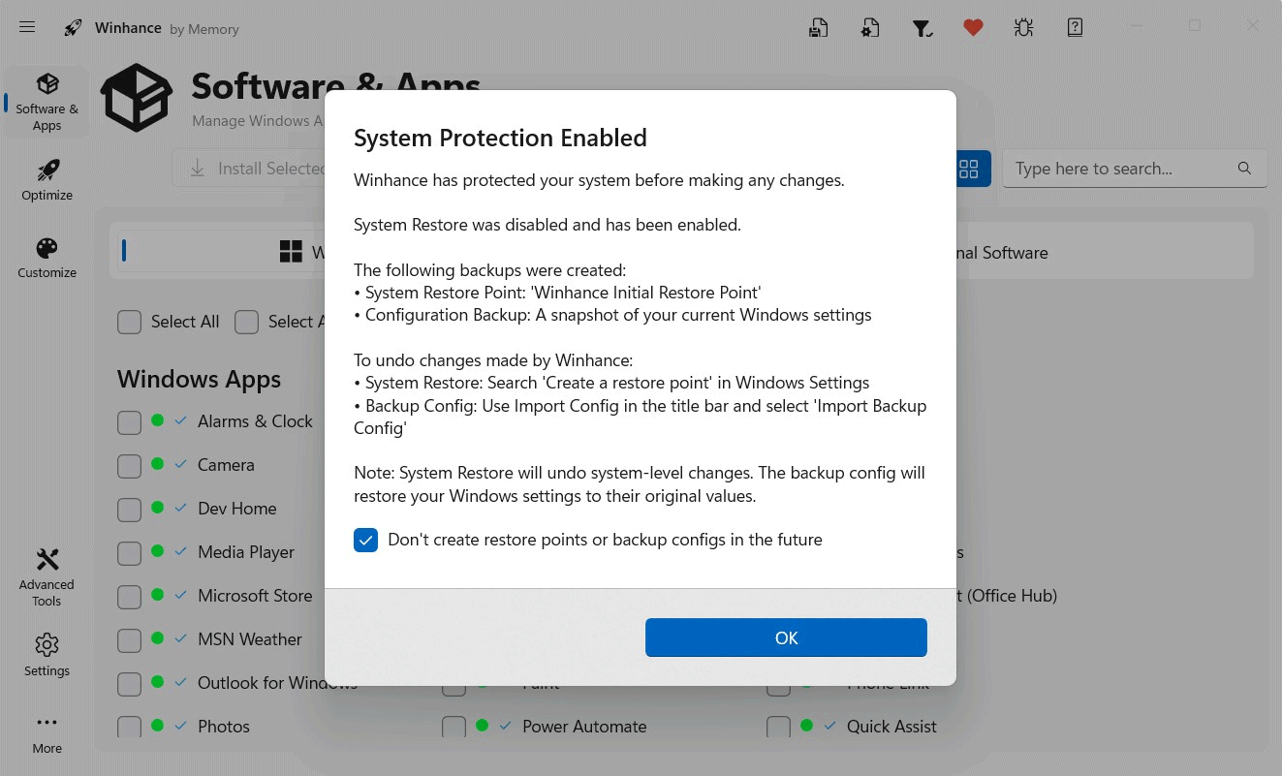1282x776 pixels.
Task: Click the help book icon
Action: pyautogui.click(x=1075, y=27)
